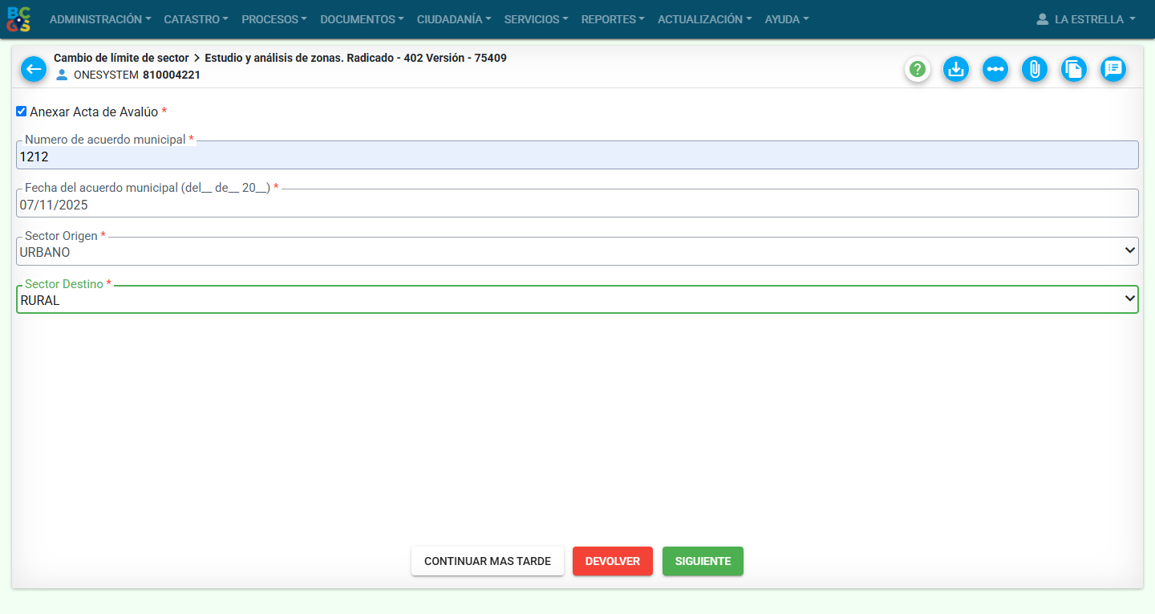
Task: Click the blue back arrow button
Action: coord(34,69)
